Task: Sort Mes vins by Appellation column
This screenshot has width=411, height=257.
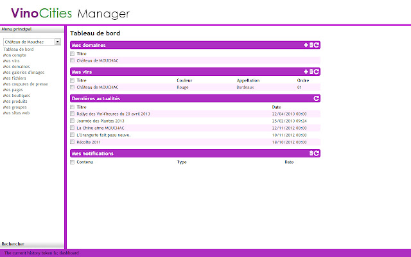Action: (248, 80)
